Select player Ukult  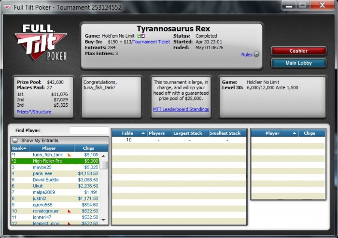click(x=55, y=186)
